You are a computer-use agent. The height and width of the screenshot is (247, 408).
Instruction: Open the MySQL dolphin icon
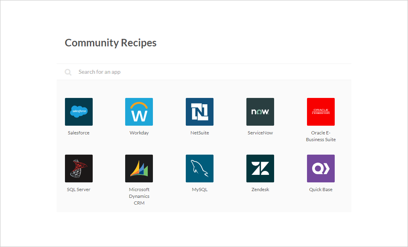200,168
